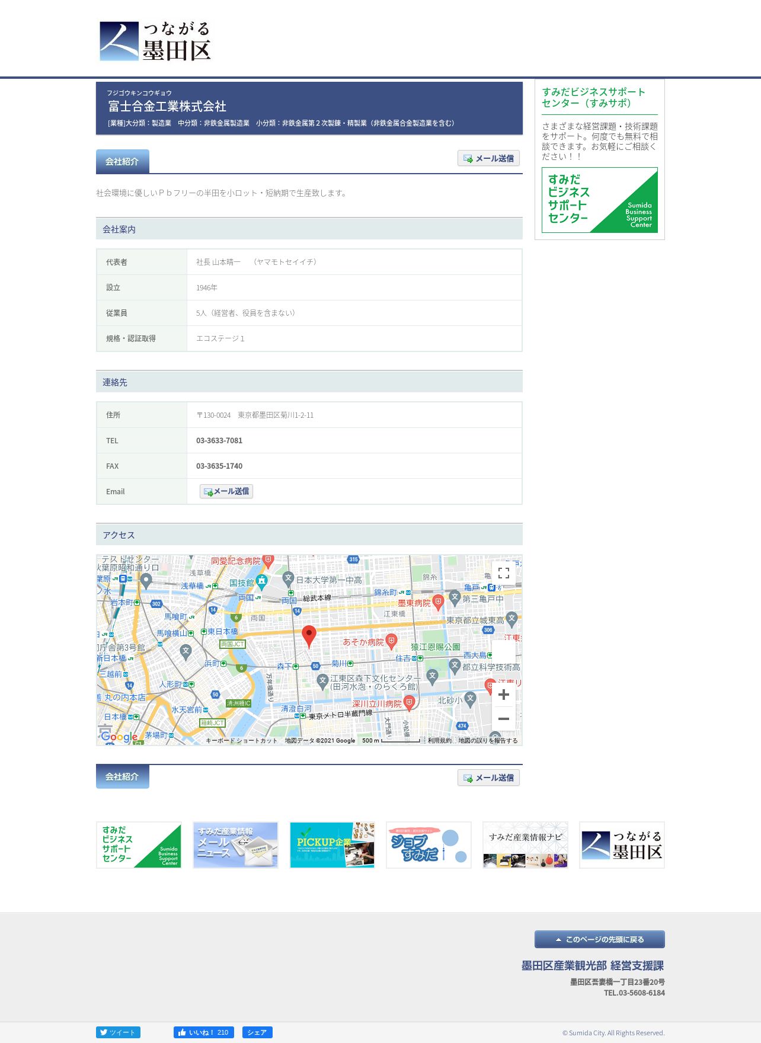Open map 利用規約 link
This screenshot has height=1043, width=761.
[x=440, y=740]
